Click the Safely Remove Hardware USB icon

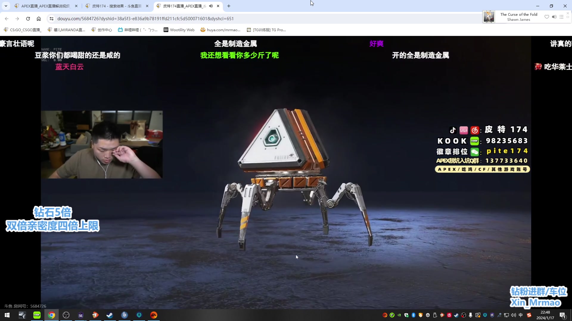coord(435,315)
